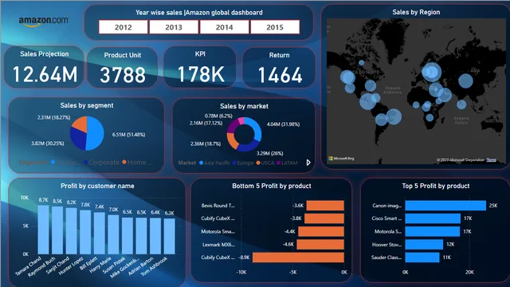Pick the 2015 year button
Viewport: 510px width, 287px height.
[275, 27]
